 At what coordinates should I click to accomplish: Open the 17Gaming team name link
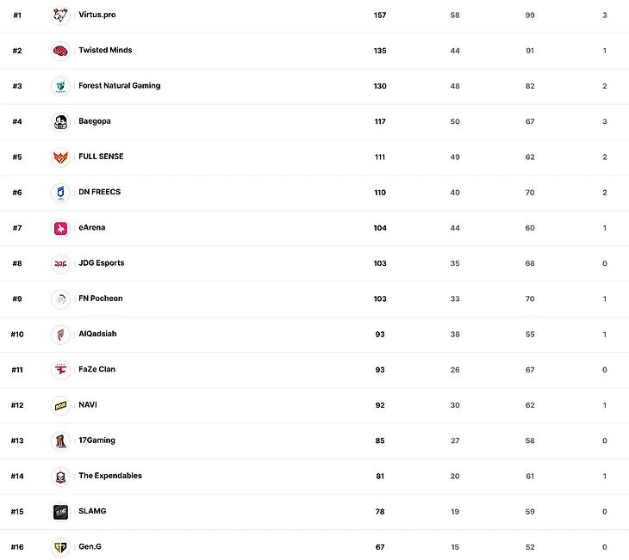click(x=97, y=440)
